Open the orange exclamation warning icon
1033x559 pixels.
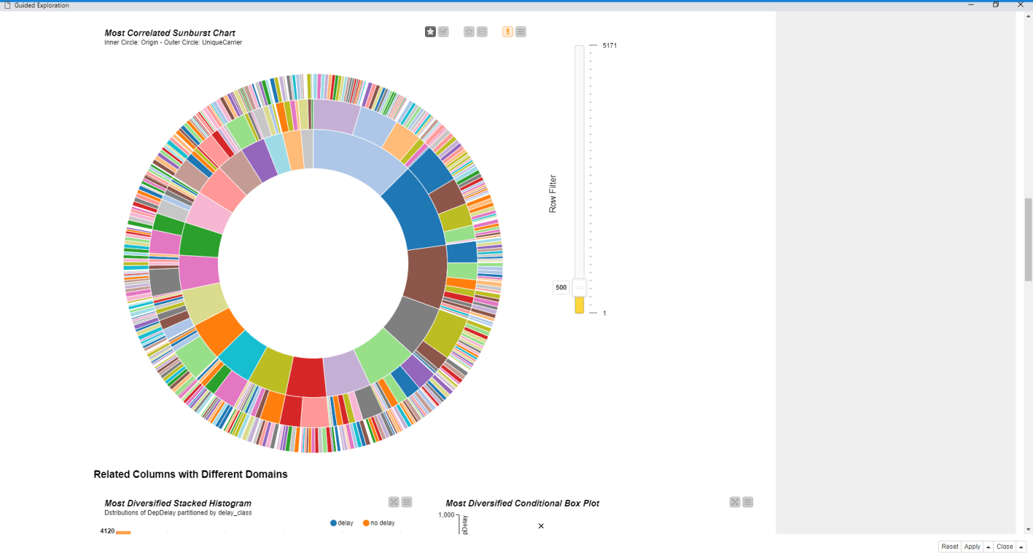tap(508, 32)
